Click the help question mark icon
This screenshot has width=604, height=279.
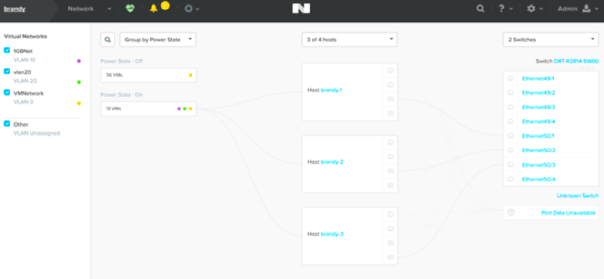[502, 9]
